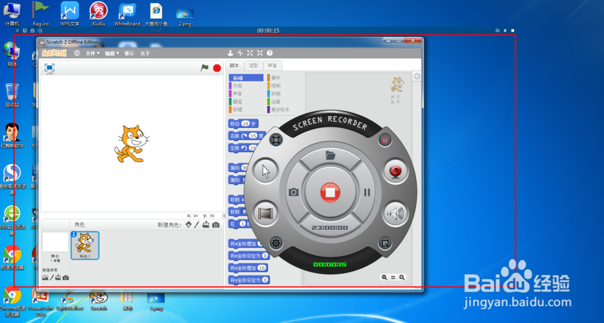The height and width of the screenshot is (323, 604).
Task: Zoom out the scripts area
Action: [x=384, y=277]
